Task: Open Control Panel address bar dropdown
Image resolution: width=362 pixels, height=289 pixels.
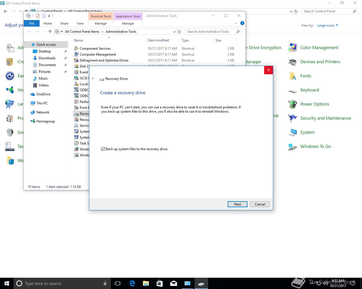Action: (x=291, y=11)
